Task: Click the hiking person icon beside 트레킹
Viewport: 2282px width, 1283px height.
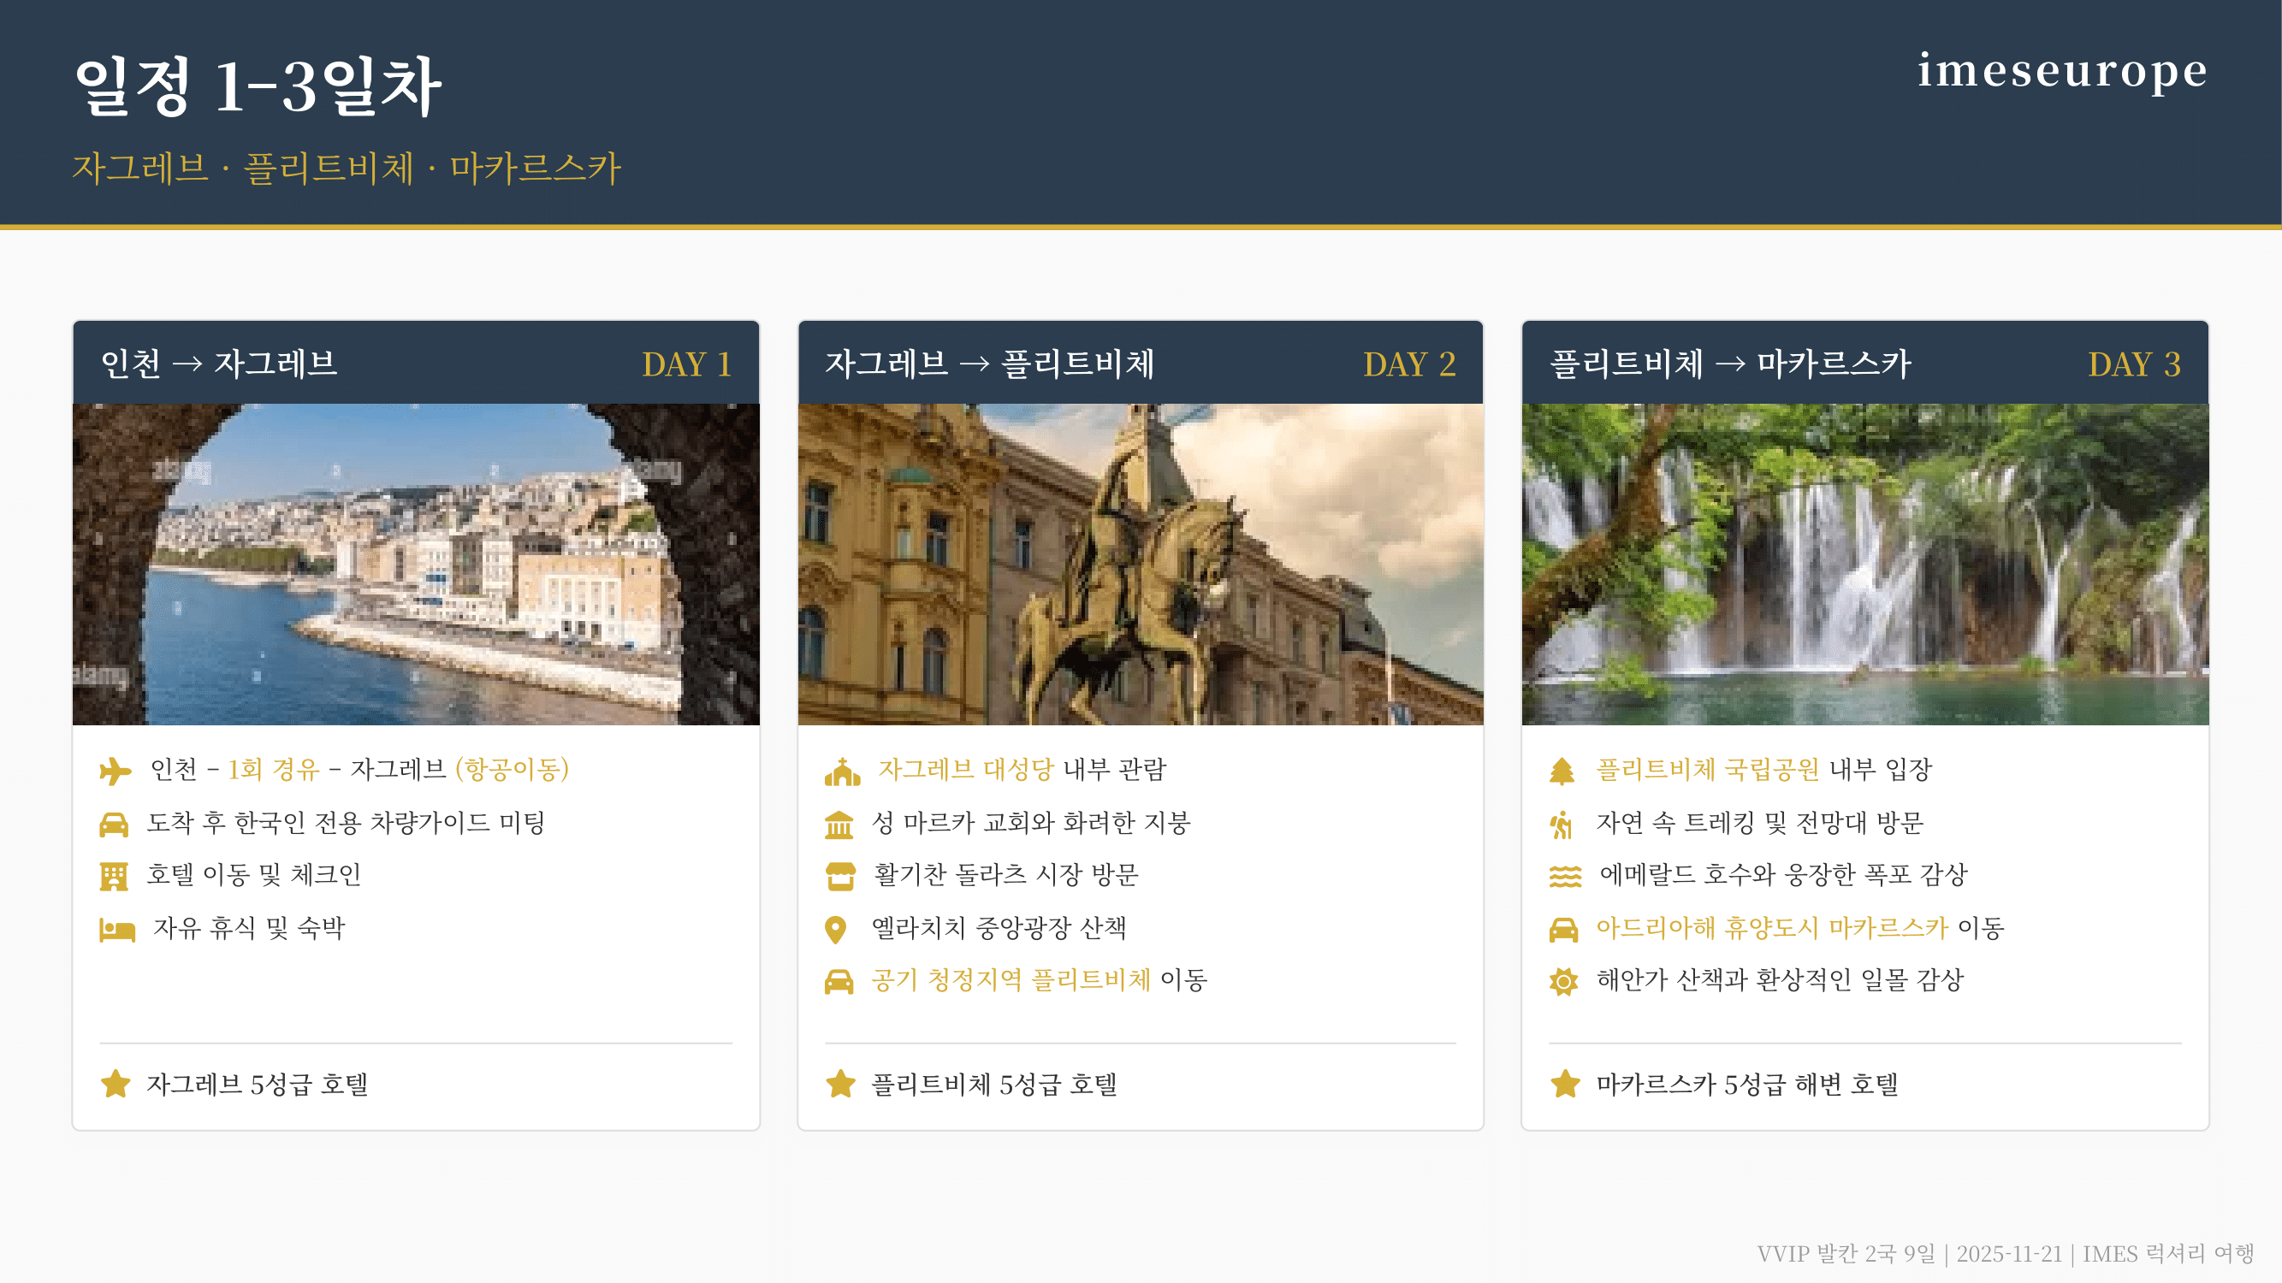Action: [x=1562, y=825]
